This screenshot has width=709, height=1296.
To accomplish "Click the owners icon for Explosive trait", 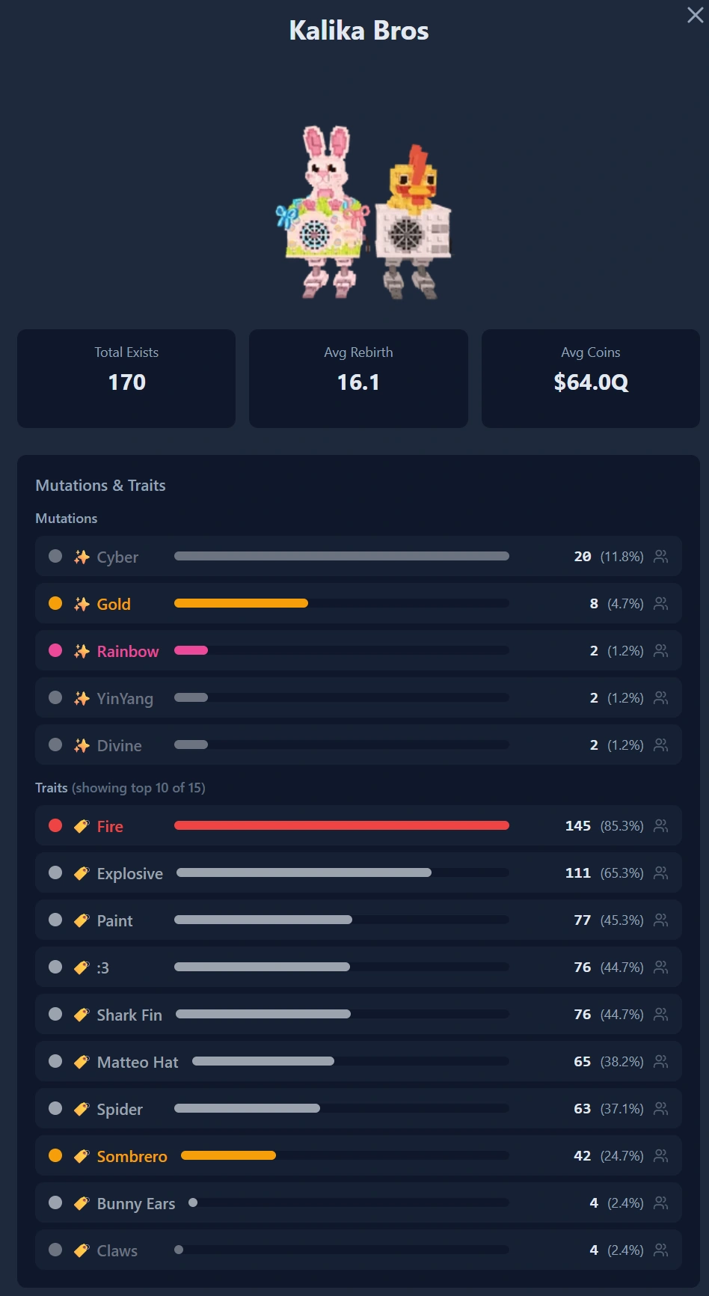I will click(660, 873).
